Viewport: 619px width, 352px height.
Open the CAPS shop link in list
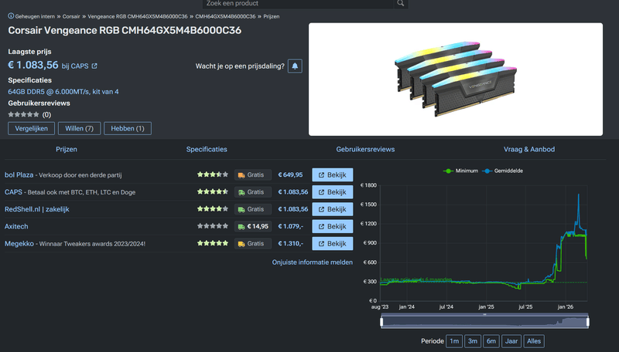pyautogui.click(x=13, y=192)
